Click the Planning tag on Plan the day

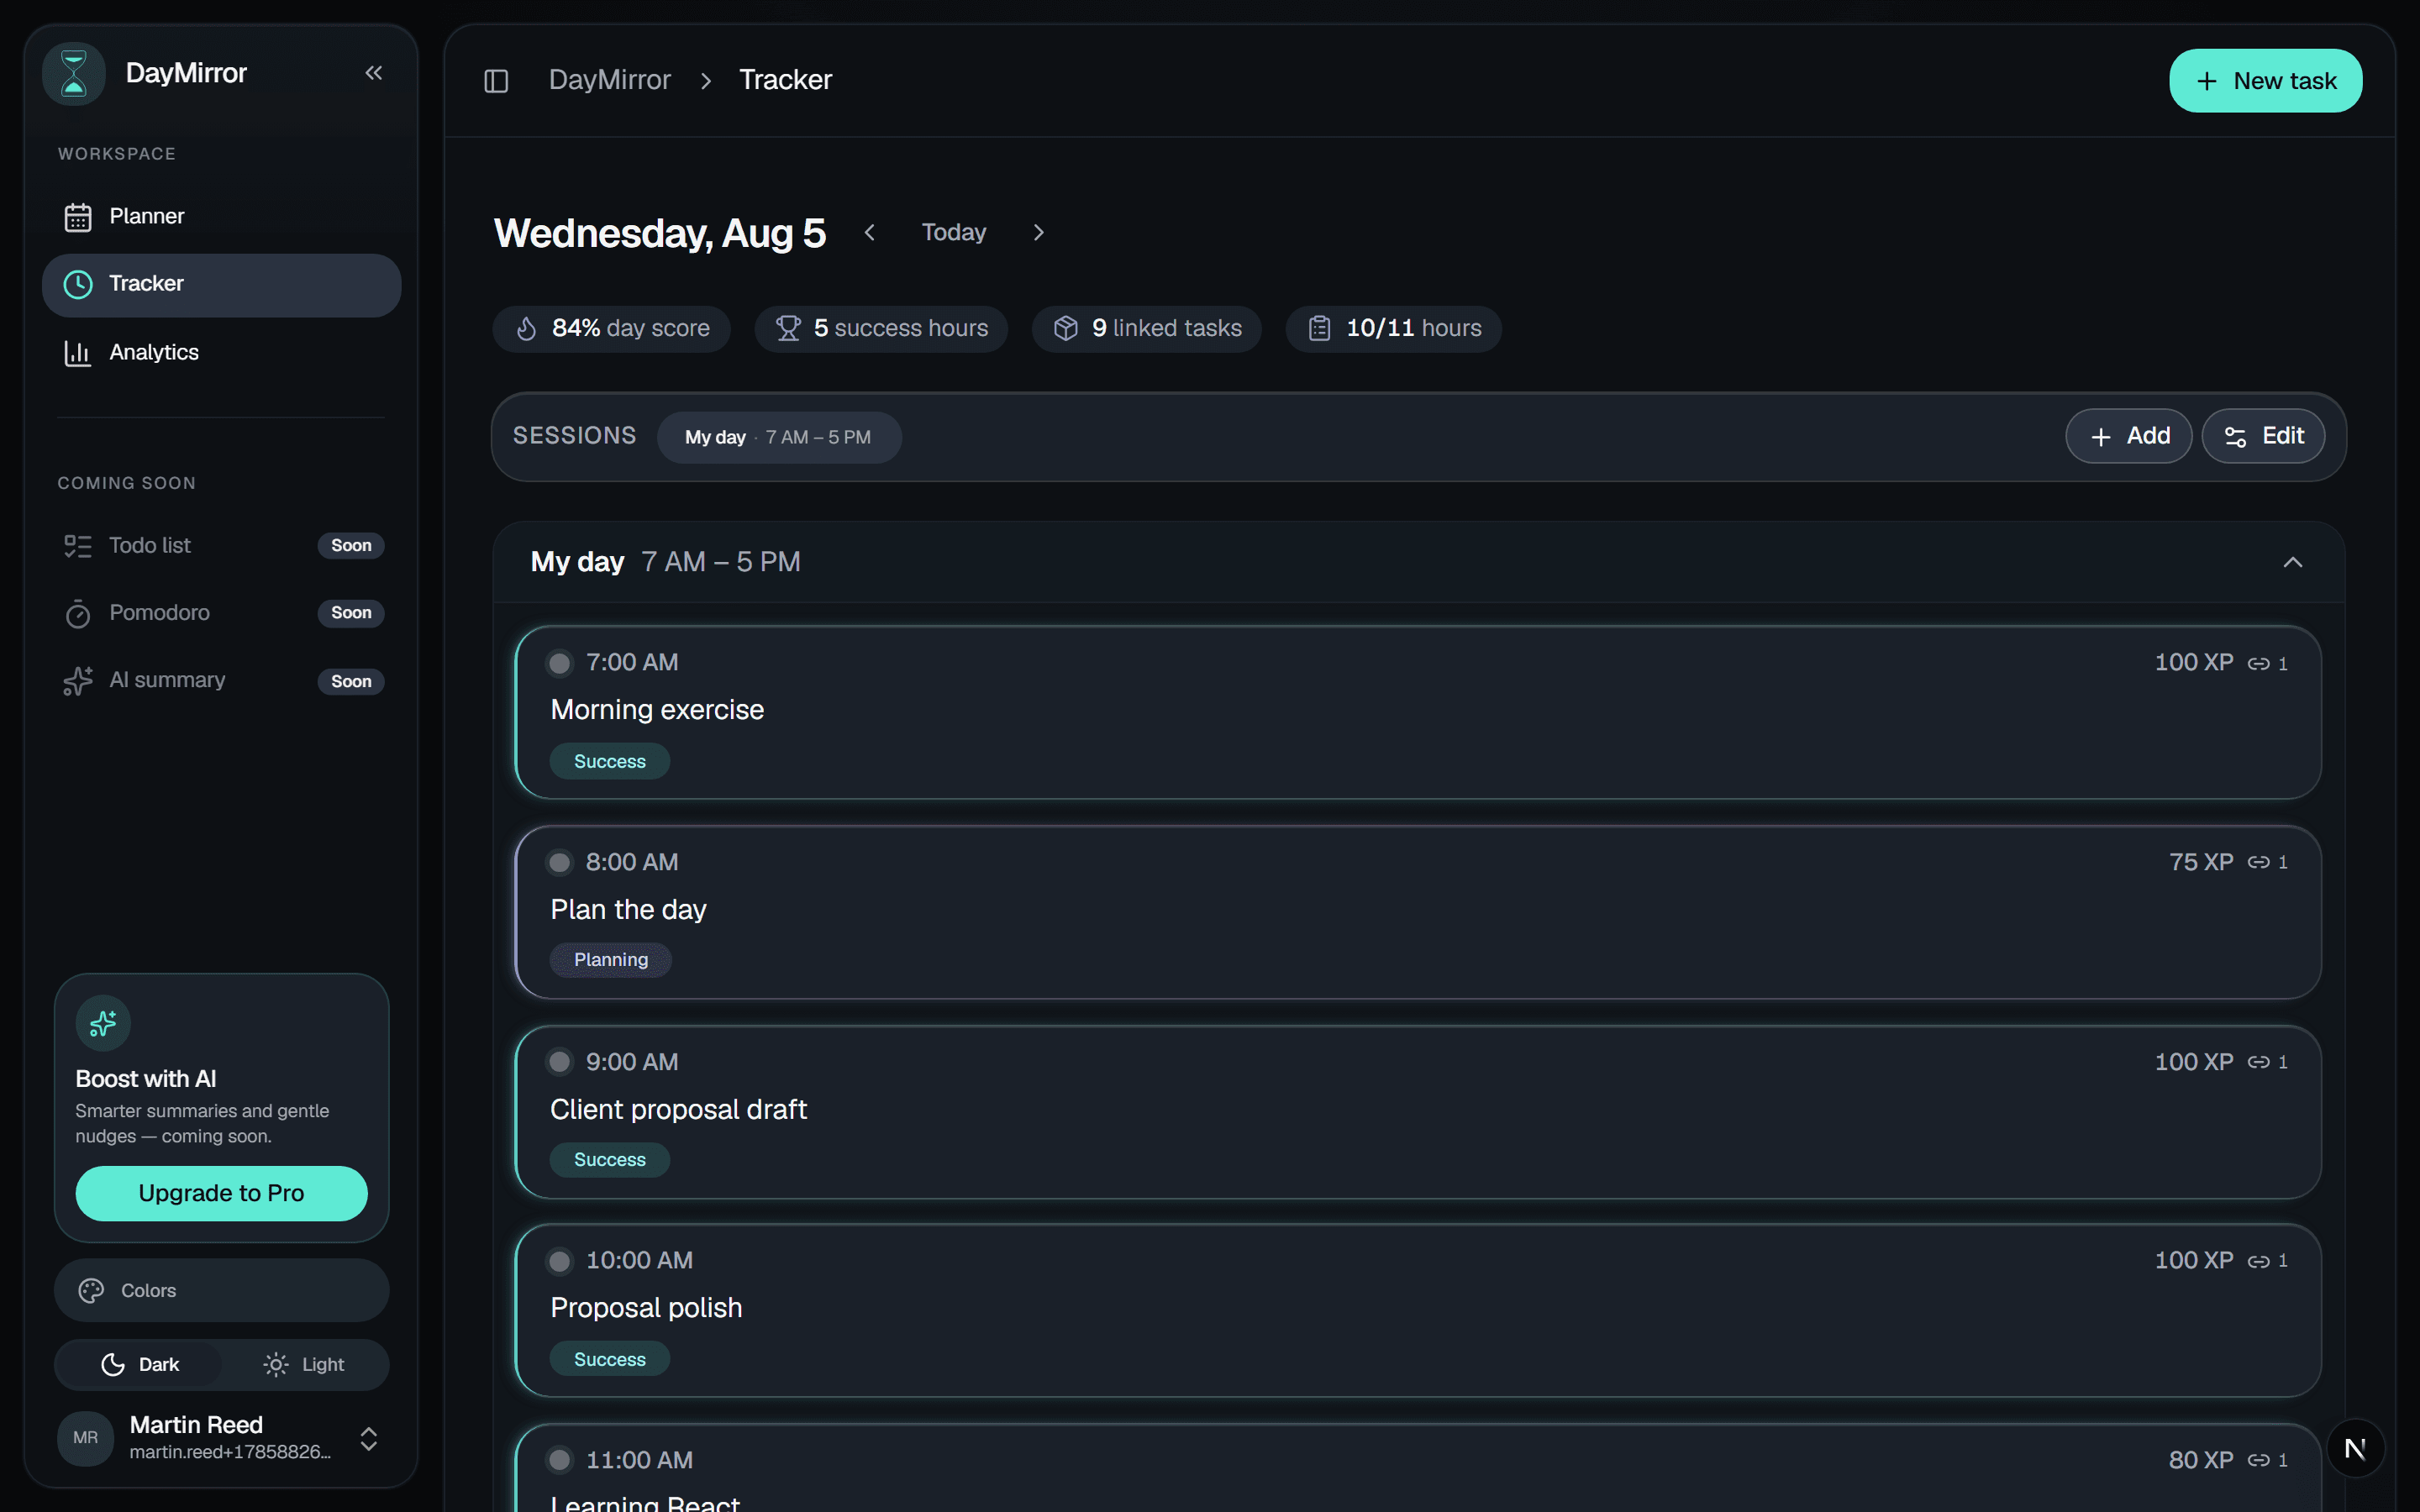click(x=611, y=960)
